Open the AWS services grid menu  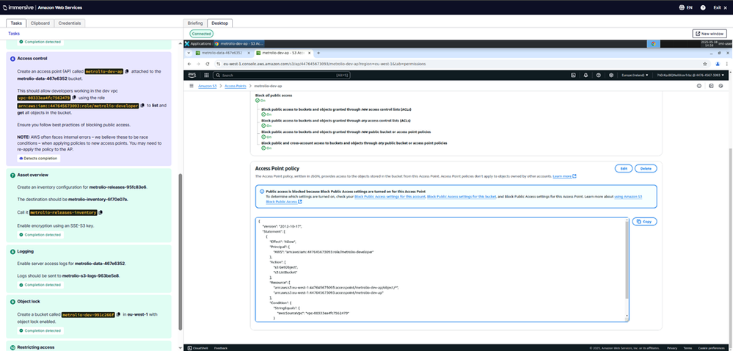[x=206, y=75]
